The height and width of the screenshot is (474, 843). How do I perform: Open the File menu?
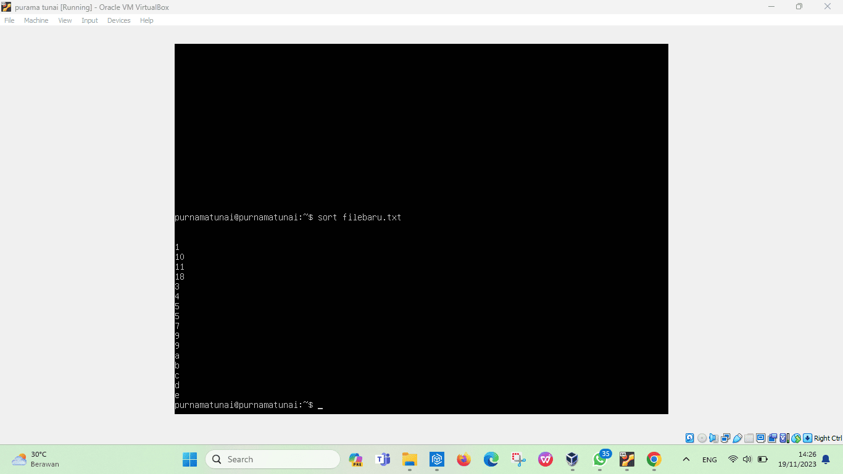[x=9, y=20]
